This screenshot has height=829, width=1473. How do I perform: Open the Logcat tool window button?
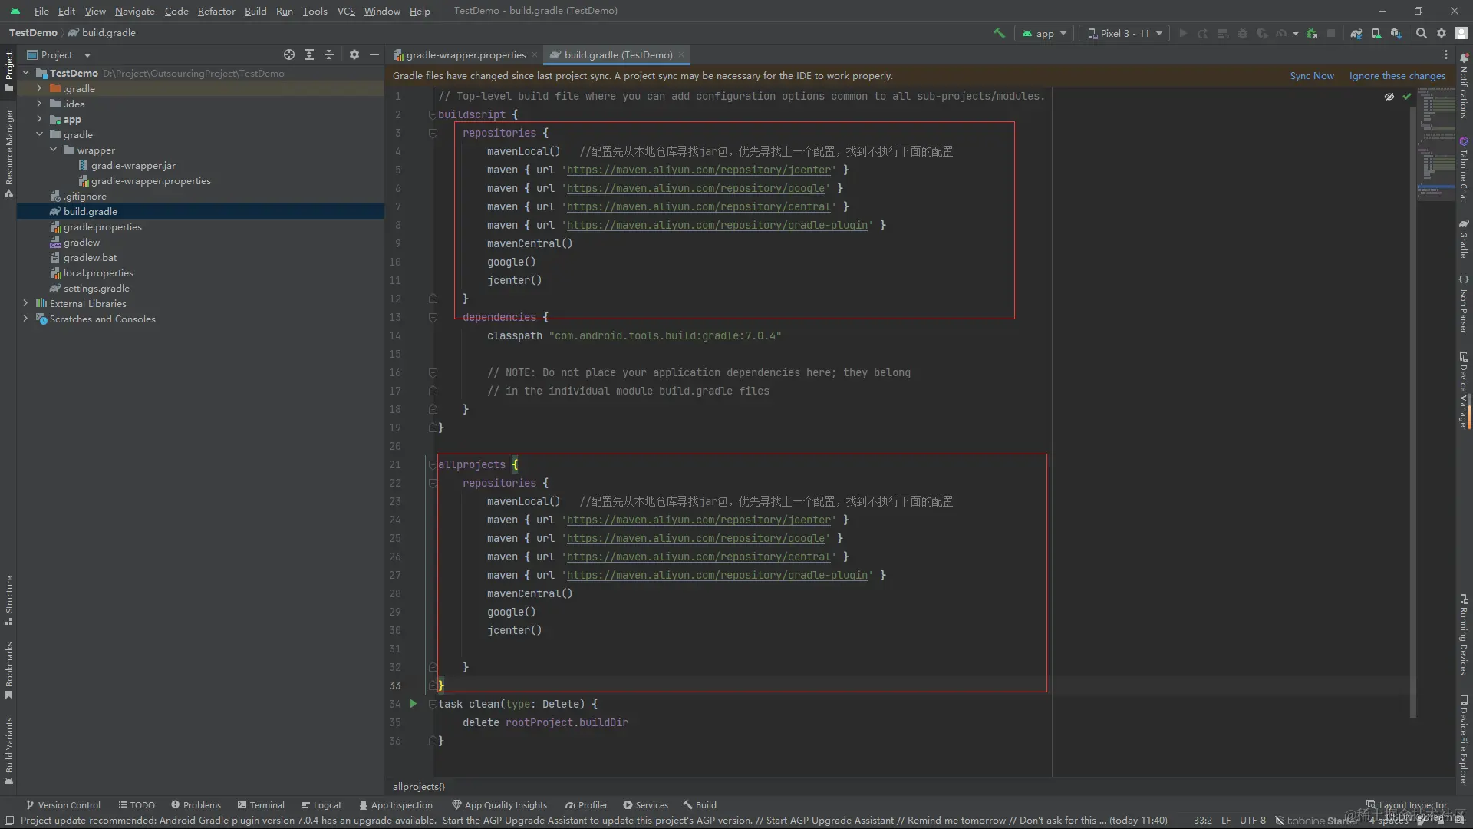[x=321, y=805]
